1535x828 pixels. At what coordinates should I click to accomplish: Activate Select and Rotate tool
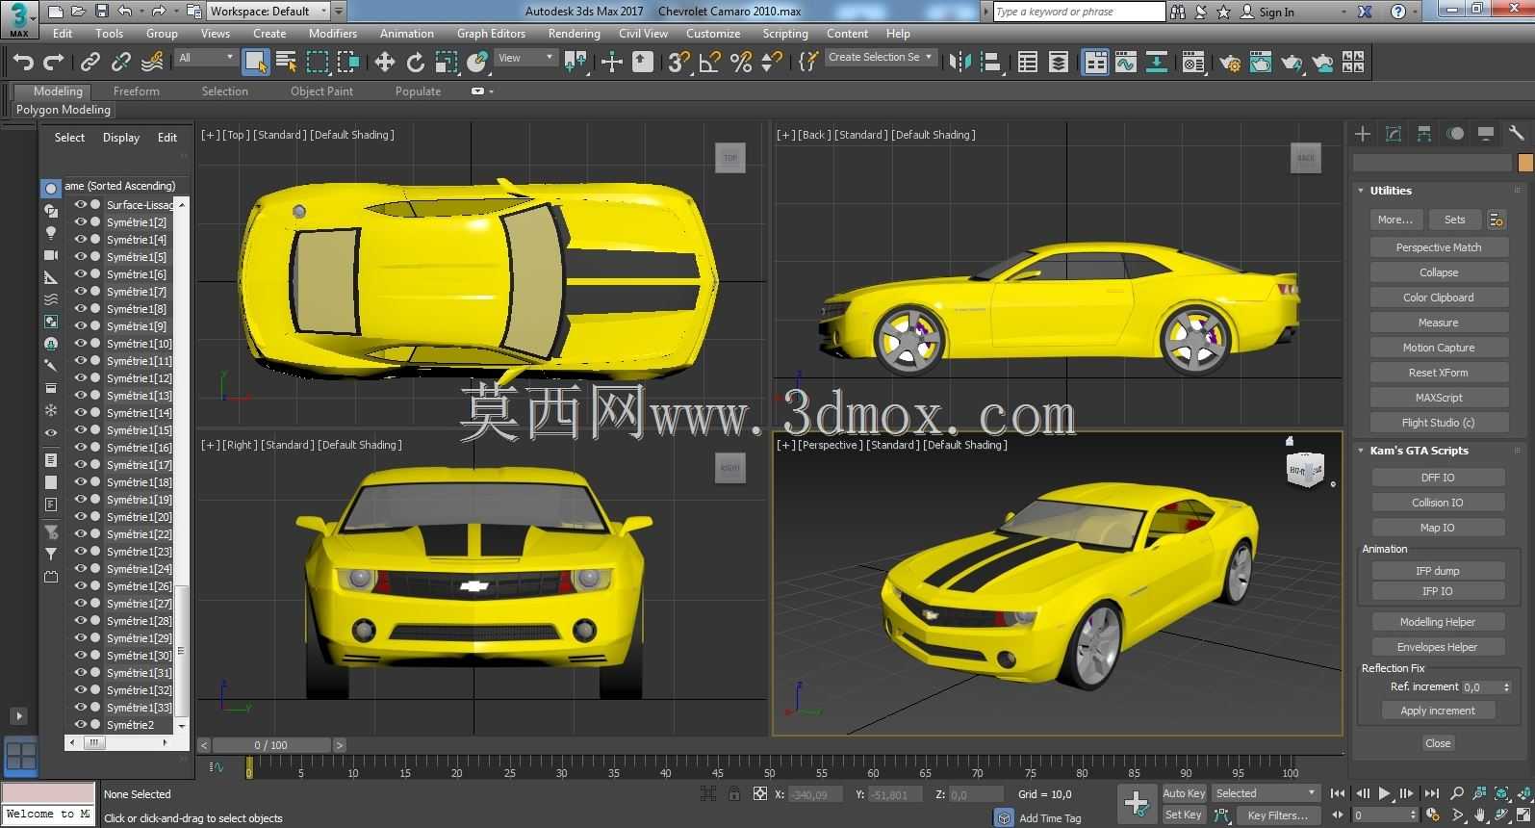[x=415, y=63]
